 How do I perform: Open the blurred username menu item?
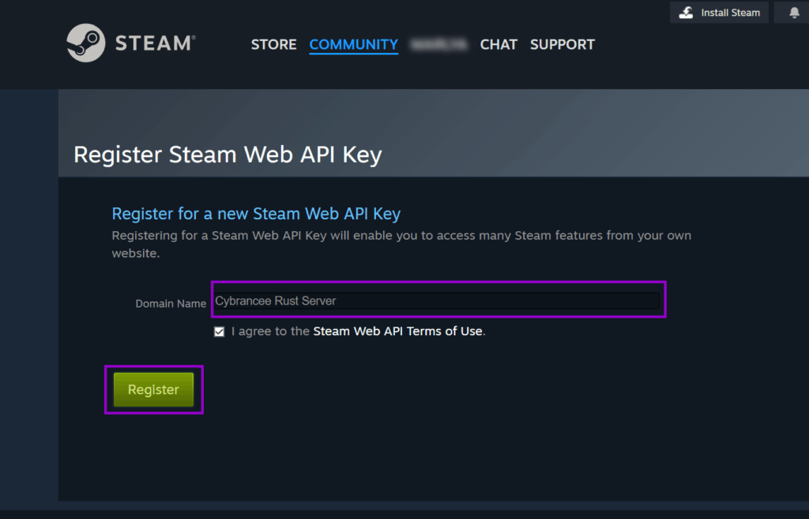[x=439, y=44]
